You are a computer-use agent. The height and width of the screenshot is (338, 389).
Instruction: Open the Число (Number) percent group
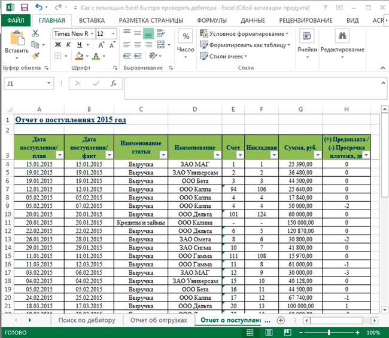point(186,44)
